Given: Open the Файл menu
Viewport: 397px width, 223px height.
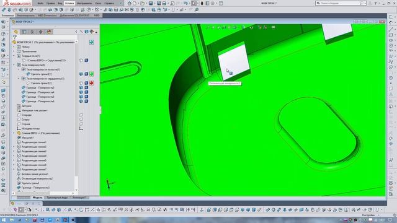Looking at the screenshot, I should [40, 3].
